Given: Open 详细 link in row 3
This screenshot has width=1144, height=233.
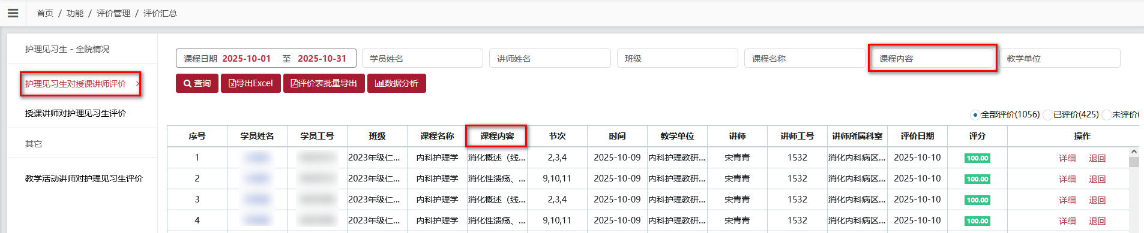Looking at the screenshot, I should point(1067,200).
